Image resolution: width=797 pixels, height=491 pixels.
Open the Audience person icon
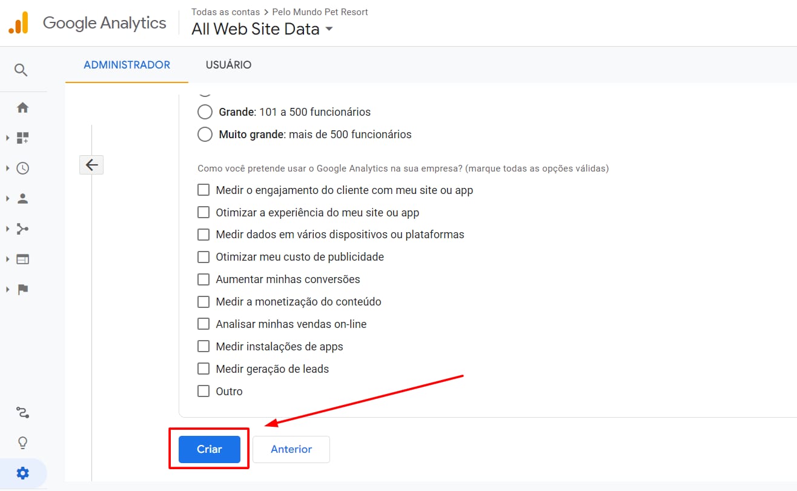(22, 199)
